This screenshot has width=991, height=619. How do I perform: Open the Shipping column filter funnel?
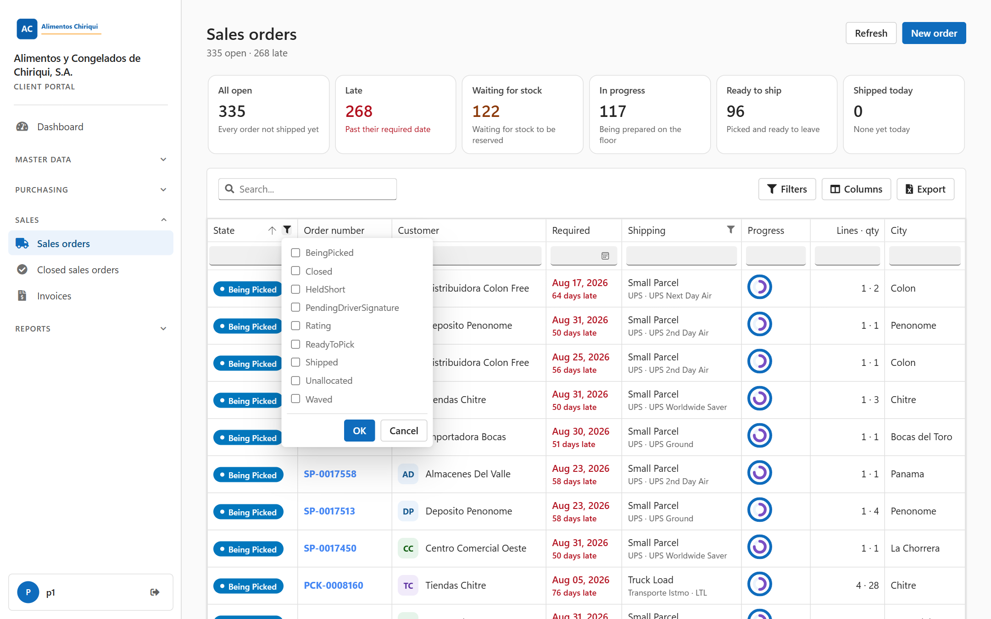pyautogui.click(x=731, y=230)
